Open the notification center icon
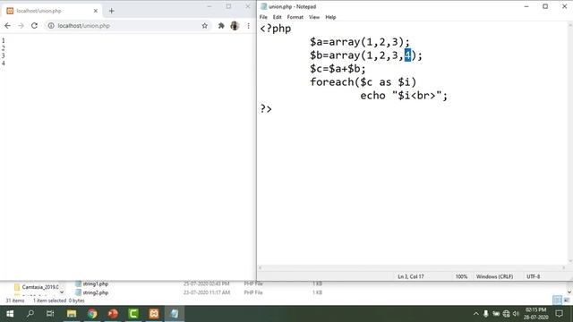 tap(559, 314)
